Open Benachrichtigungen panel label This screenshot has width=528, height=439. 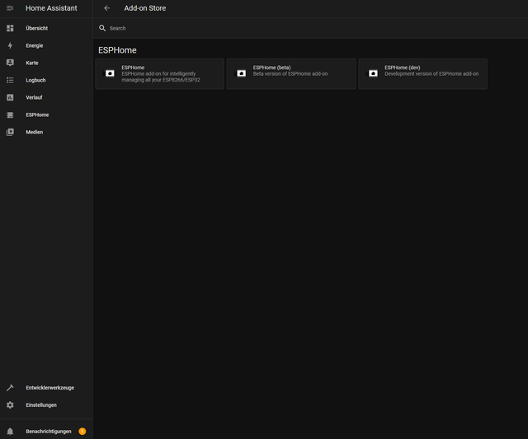tap(49, 432)
